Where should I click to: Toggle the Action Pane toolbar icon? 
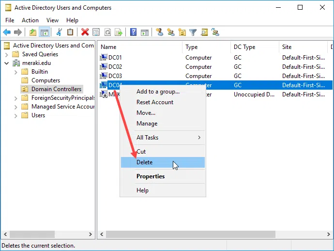pyautogui.click(x=145, y=32)
